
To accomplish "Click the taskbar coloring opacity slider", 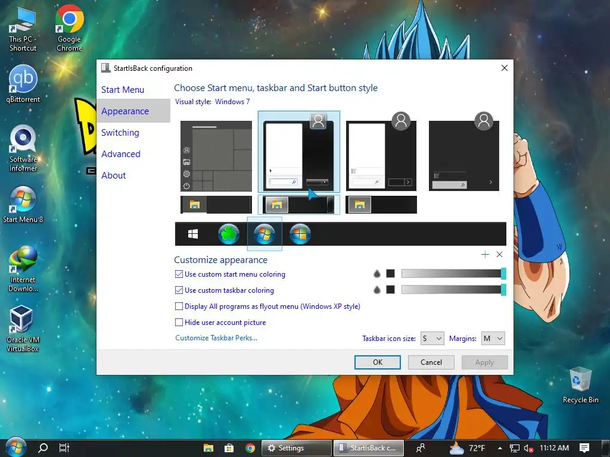I will click(x=453, y=290).
